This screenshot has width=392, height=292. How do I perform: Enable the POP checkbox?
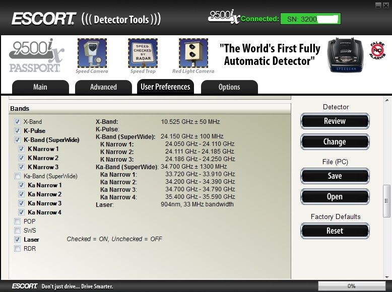(18, 222)
